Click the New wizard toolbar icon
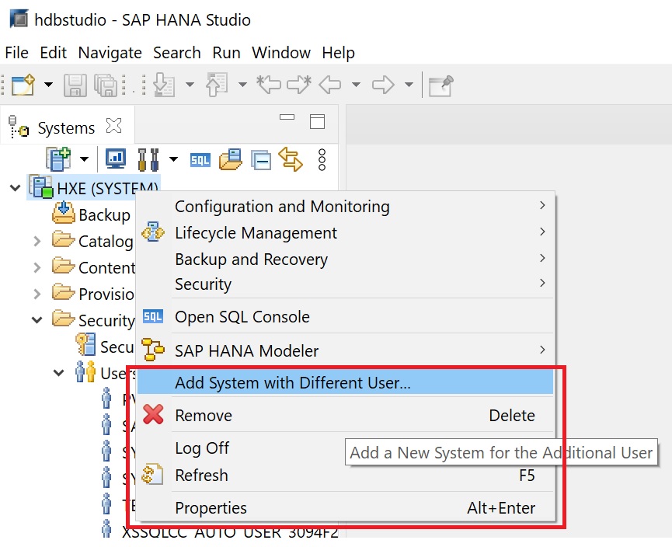Viewport: 672px width, 547px height. 23,85
